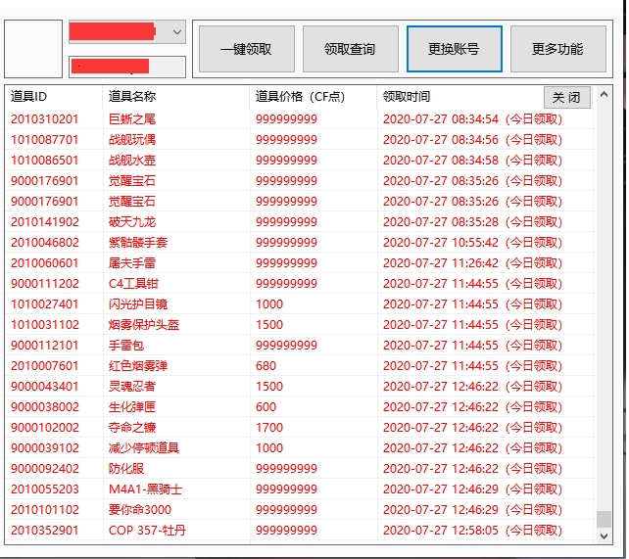Select row 烟雾保护头盔
The width and height of the screenshot is (629, 559).
tap(299, 325)
